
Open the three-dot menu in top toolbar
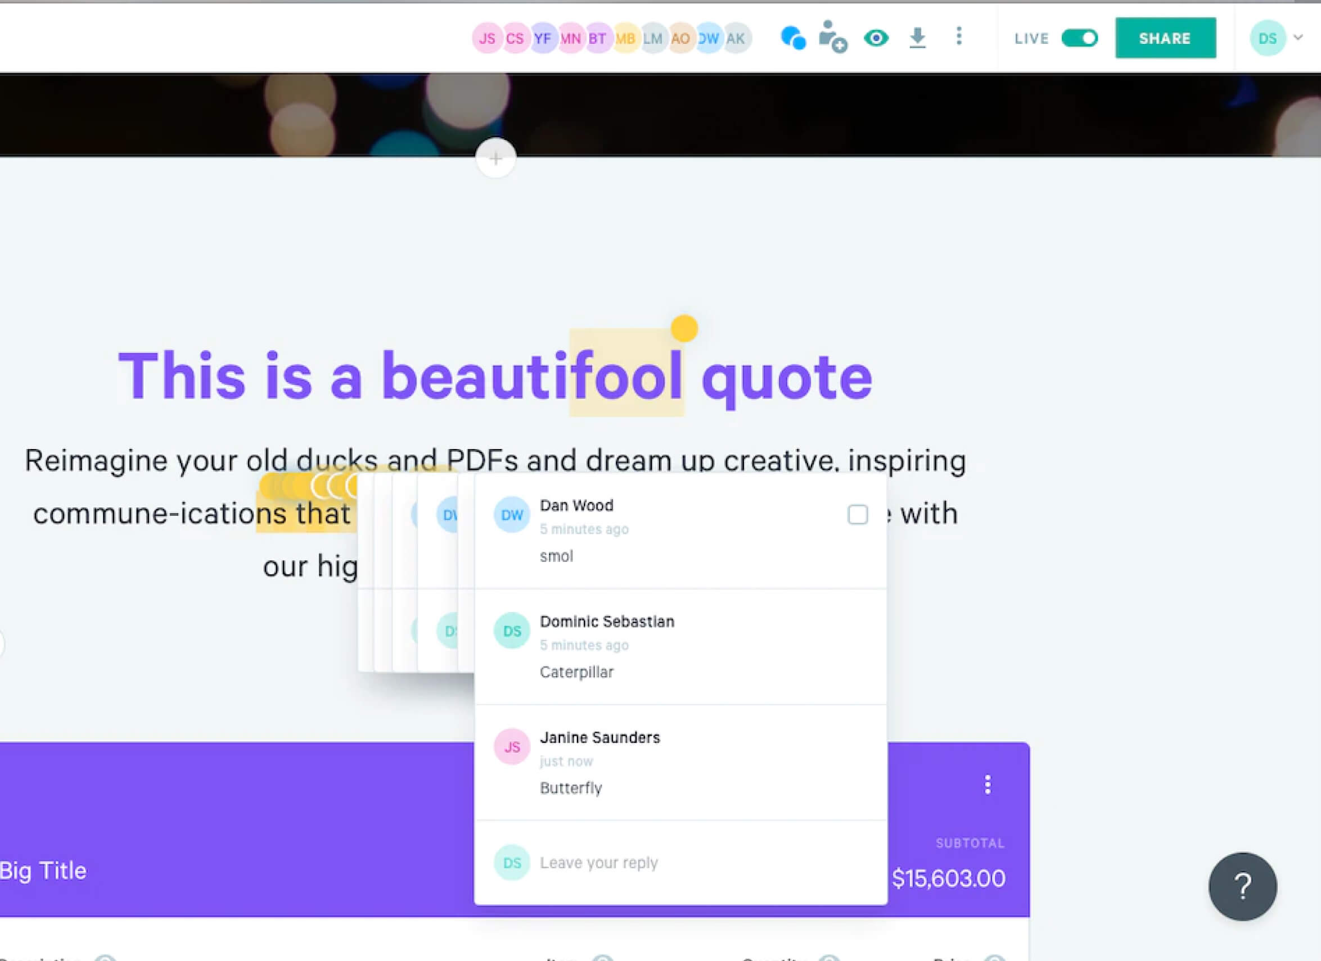point(959,37)
